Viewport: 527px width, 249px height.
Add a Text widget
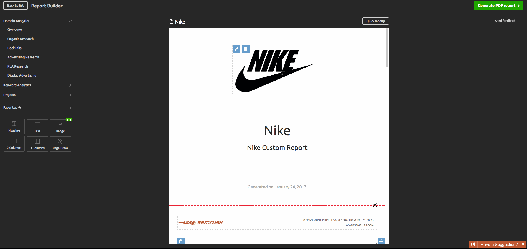coord(37,127)
